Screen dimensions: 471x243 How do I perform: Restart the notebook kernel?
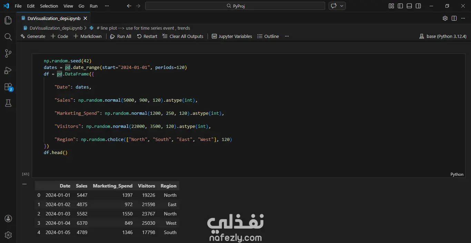coord(147,36)
